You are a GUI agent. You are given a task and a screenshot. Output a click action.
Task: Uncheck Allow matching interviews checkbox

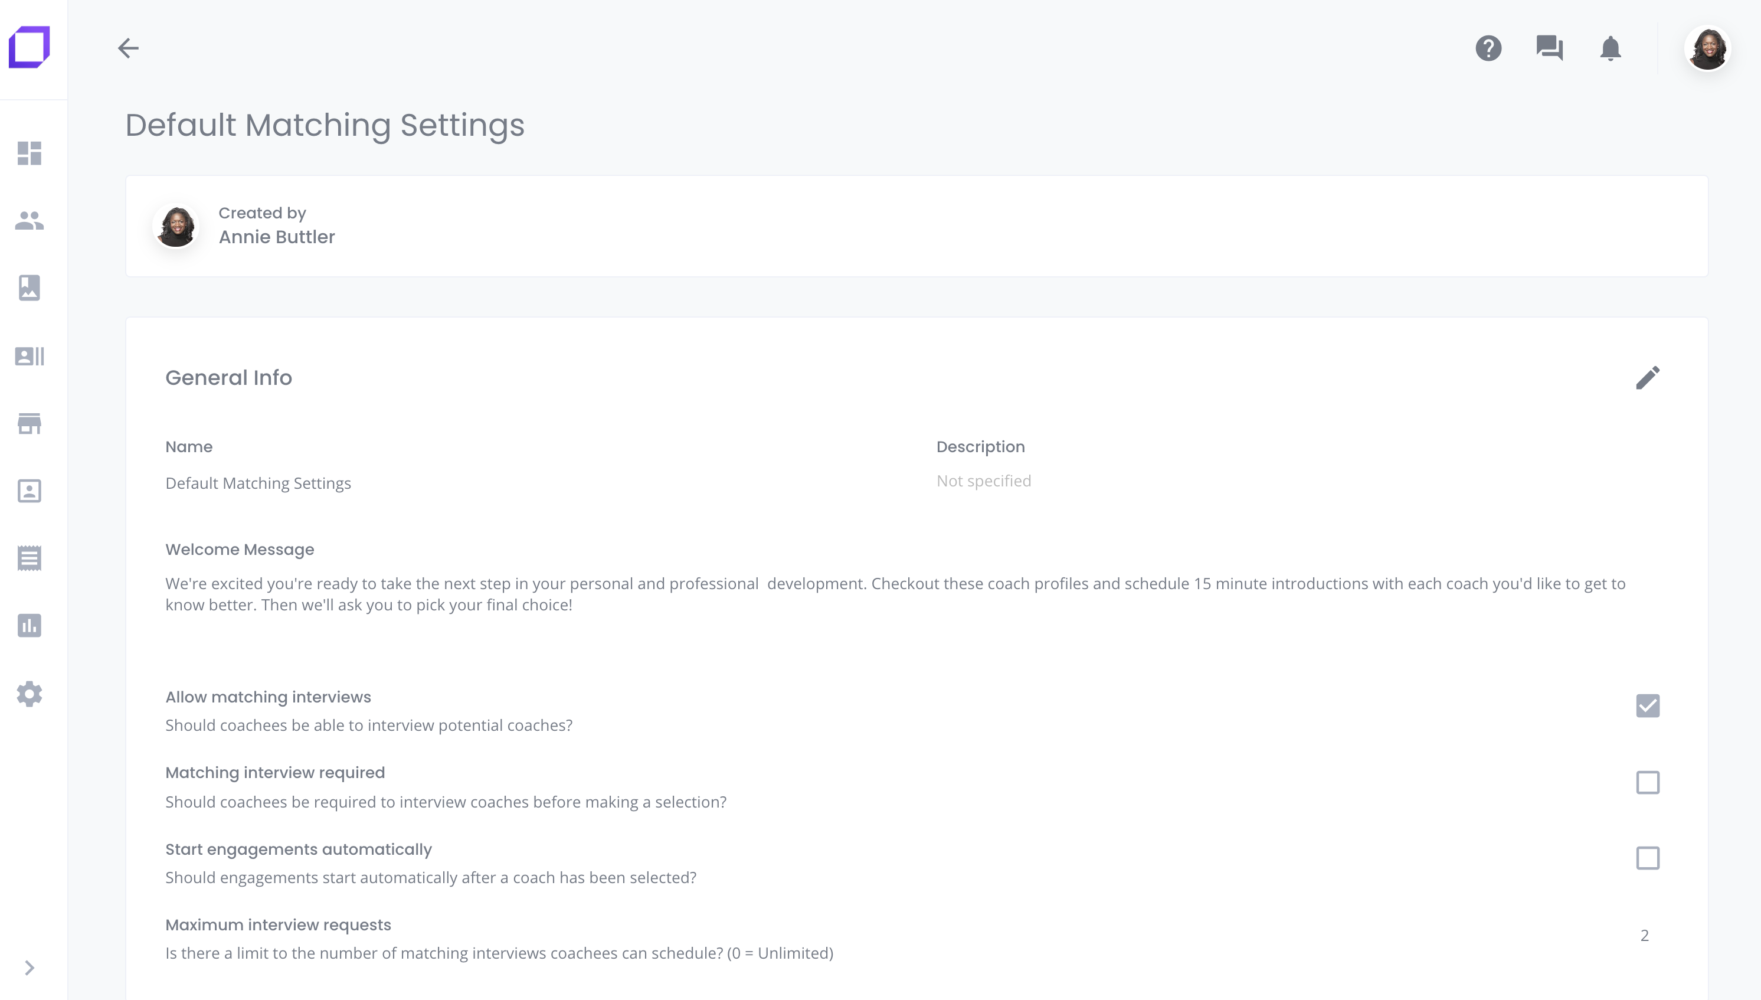(1648, 706)
